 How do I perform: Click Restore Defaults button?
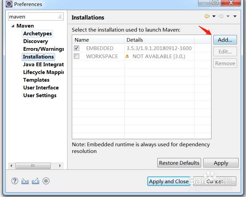point(179,163)
